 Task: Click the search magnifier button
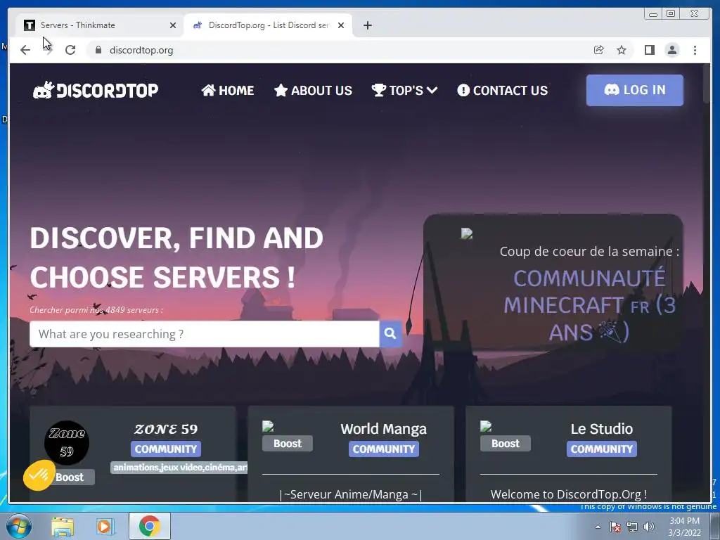(x=390, y=334)
